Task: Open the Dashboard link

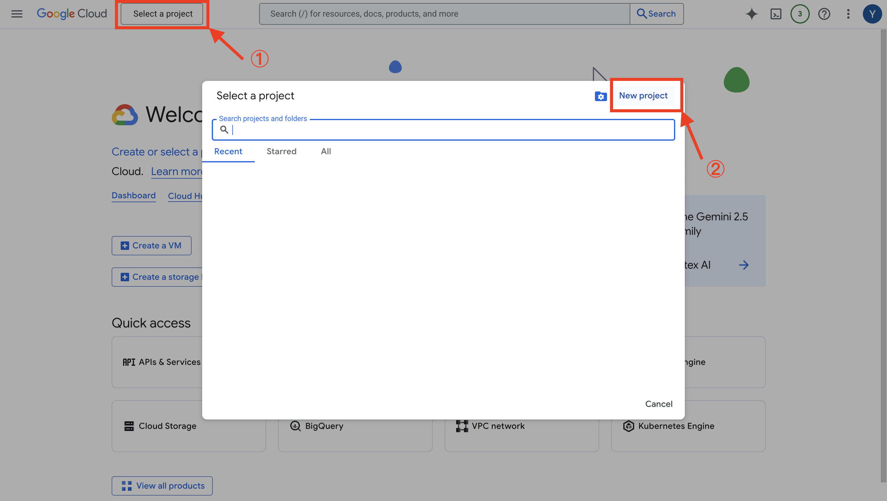Action: [x=134, y=195]
